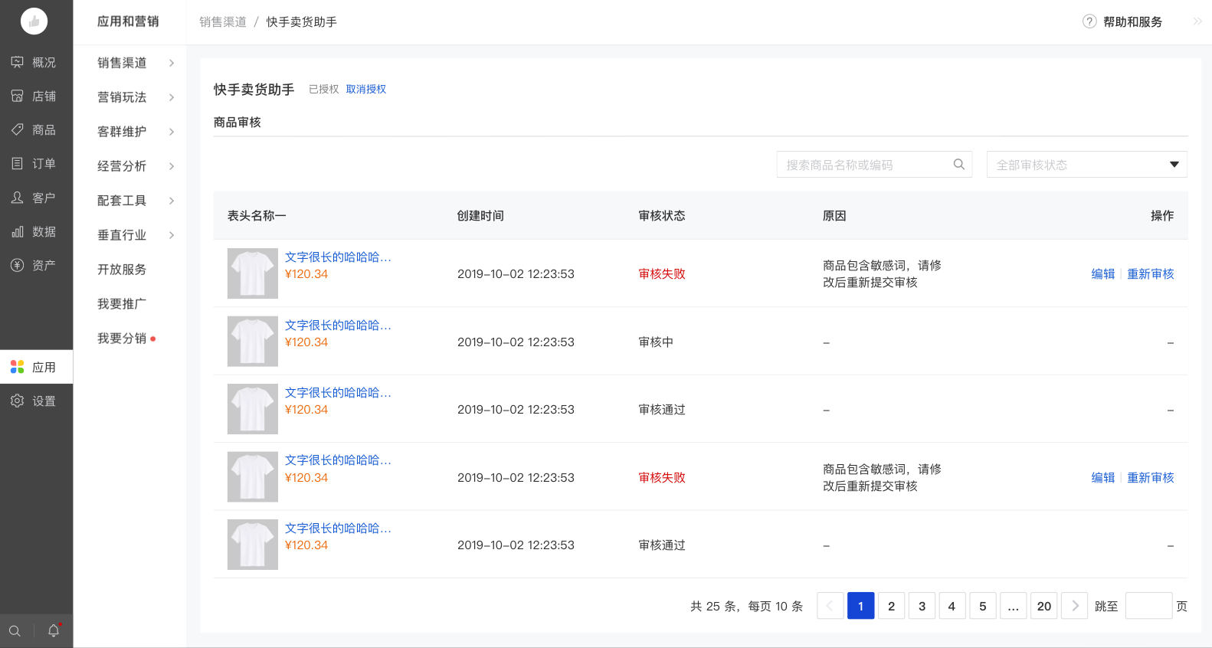Open the 开放服务 menu item
This screenshot has width=1212, height=648.
[x=122, y=270]
